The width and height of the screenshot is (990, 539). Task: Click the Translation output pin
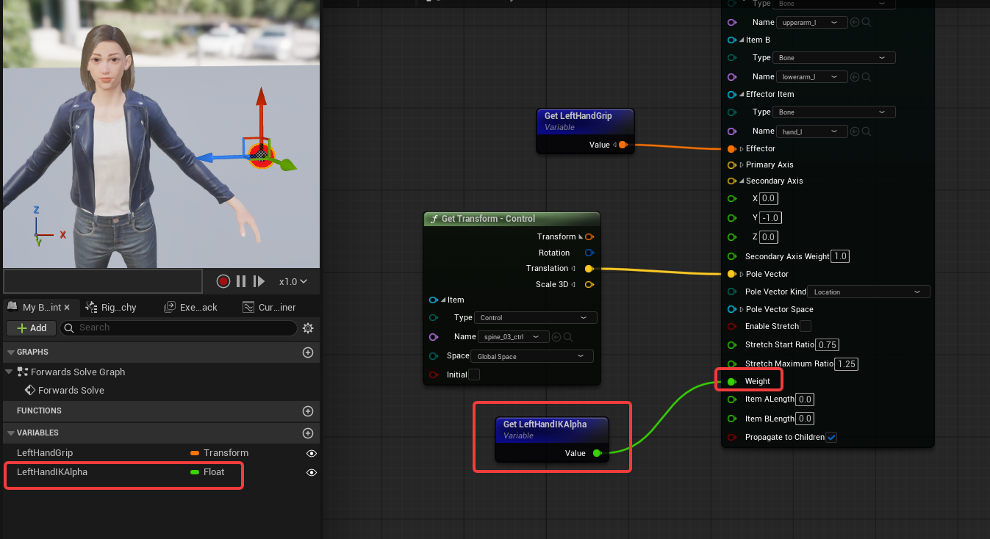coord(589,269)
